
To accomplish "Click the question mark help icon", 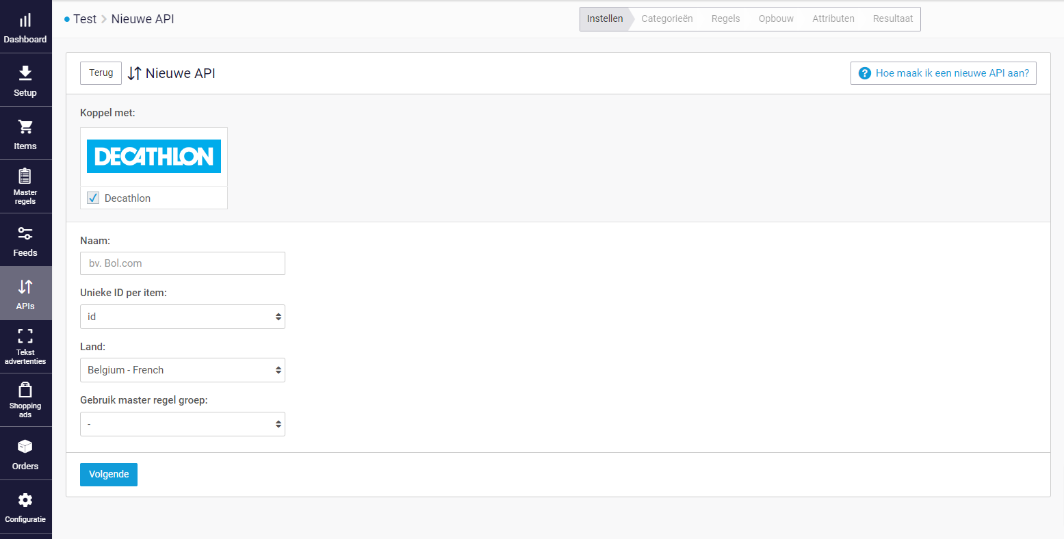I will point(864,73).
